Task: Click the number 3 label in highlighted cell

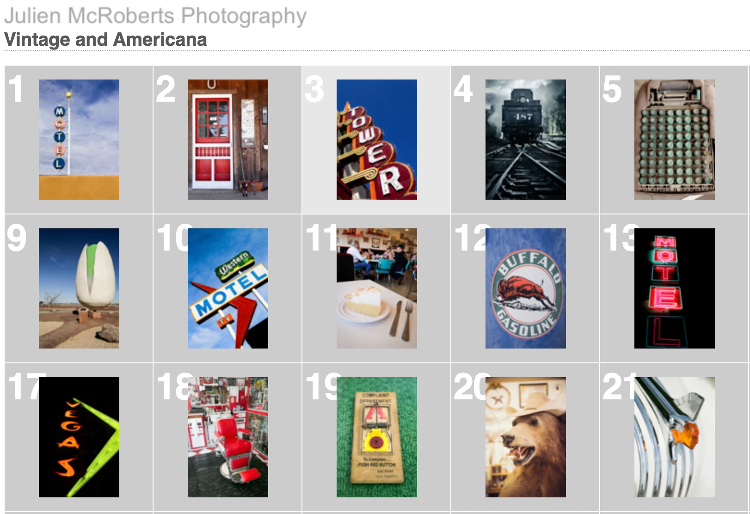Action: 314,89
